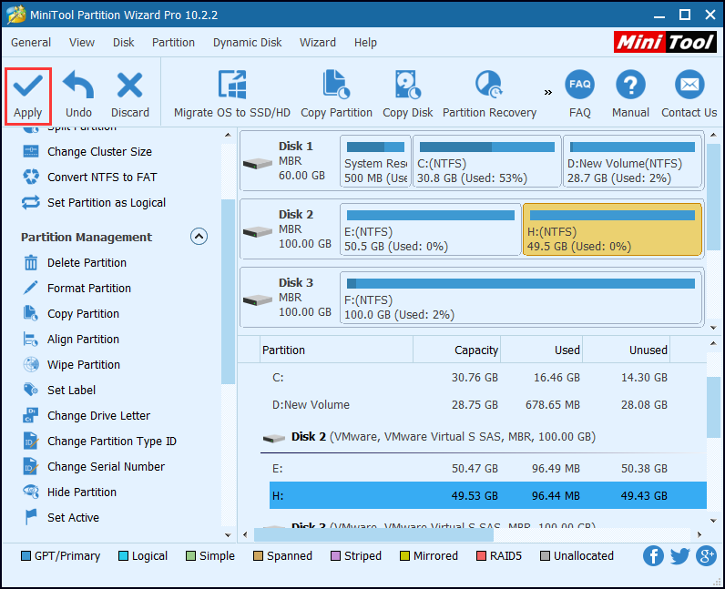Undo the last pending operation

click(x=78, y=96)
